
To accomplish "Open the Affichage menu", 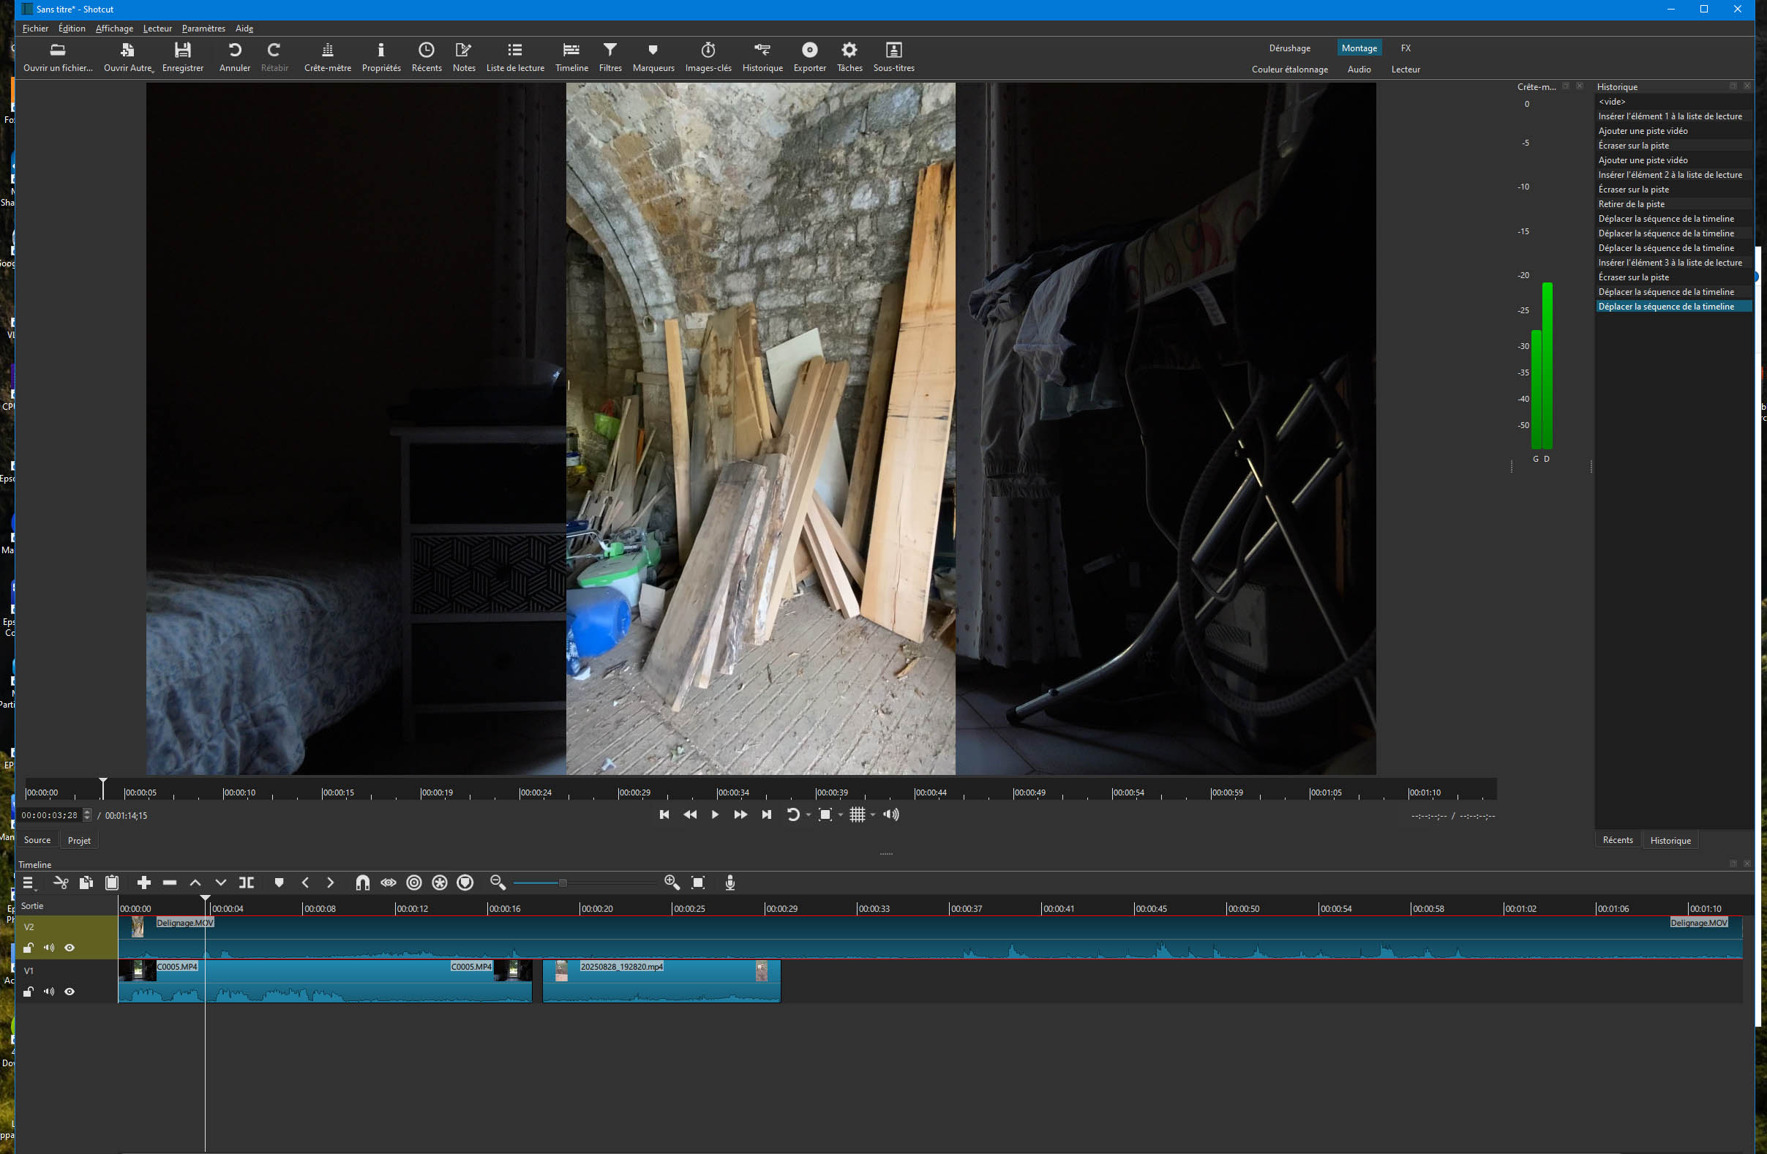I will (x=114, y=29).
